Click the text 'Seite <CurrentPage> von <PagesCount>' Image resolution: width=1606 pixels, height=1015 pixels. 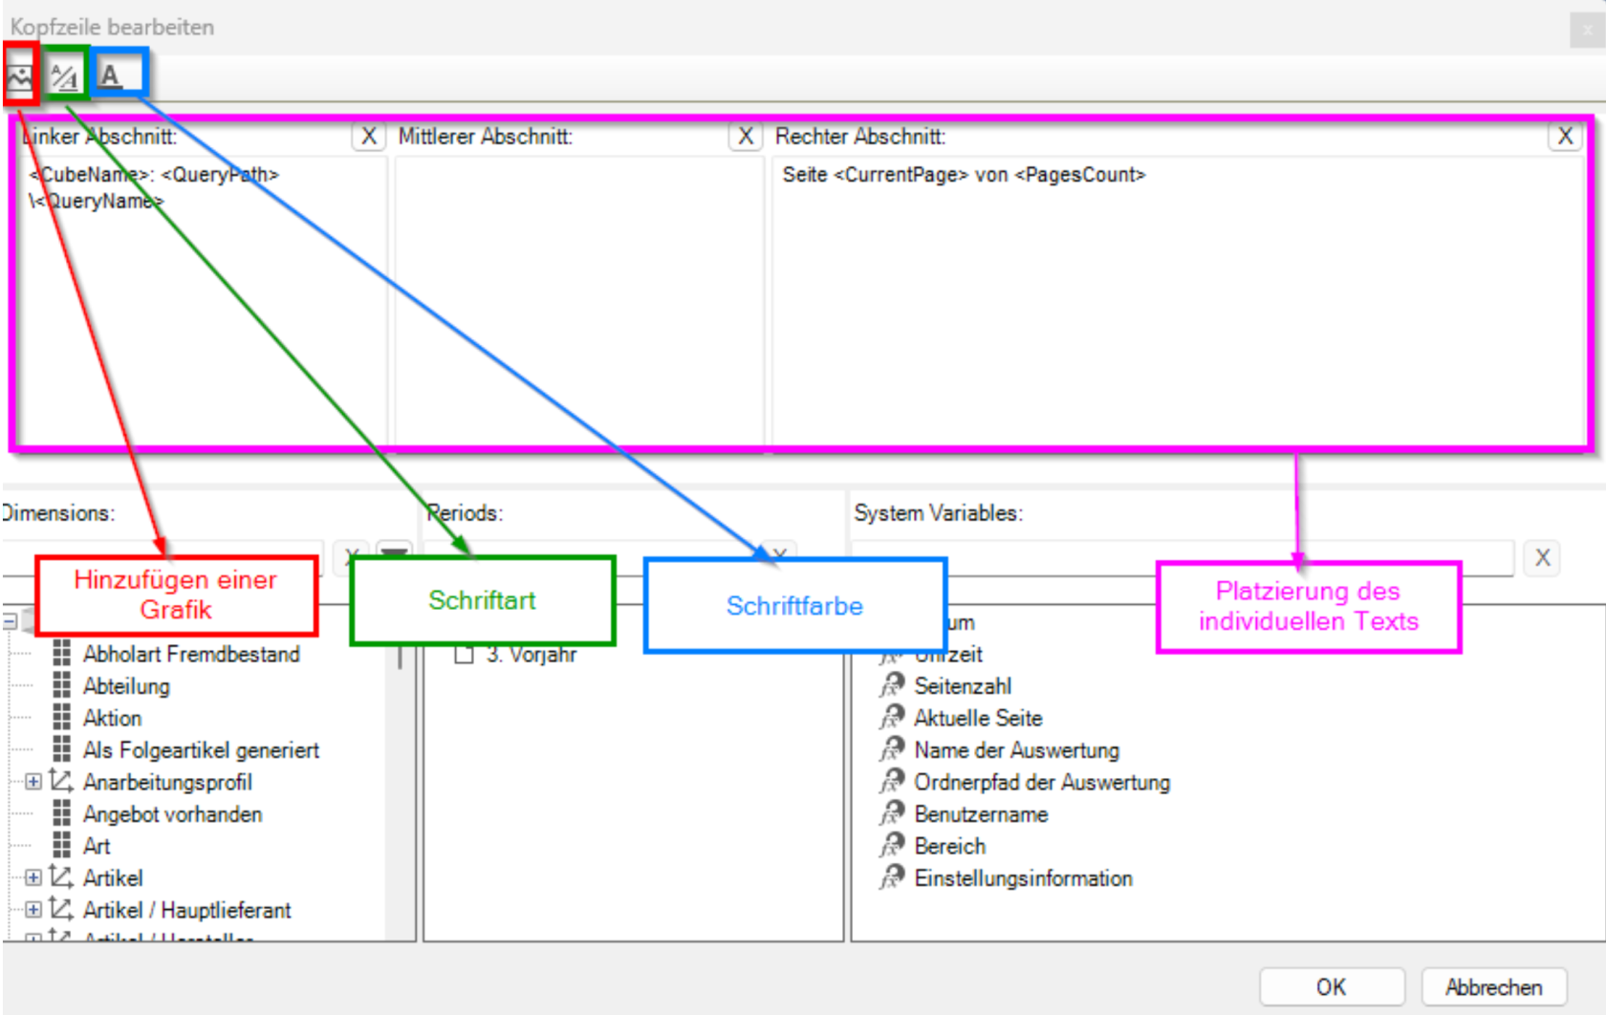pyautogui.click(x=964, y=175)
